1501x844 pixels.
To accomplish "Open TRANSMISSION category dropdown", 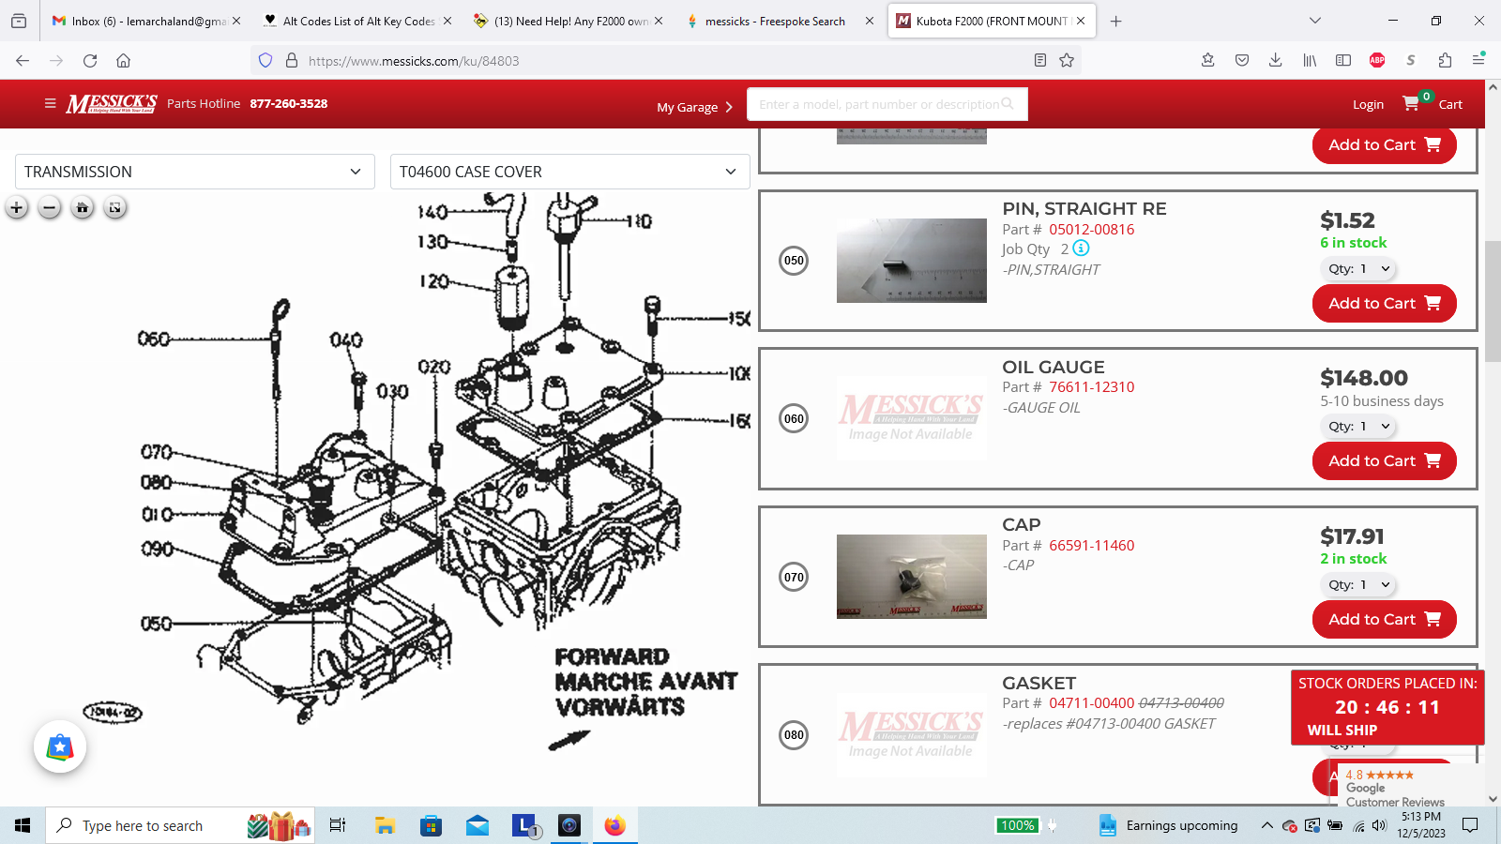I will [x=195, y=172].
